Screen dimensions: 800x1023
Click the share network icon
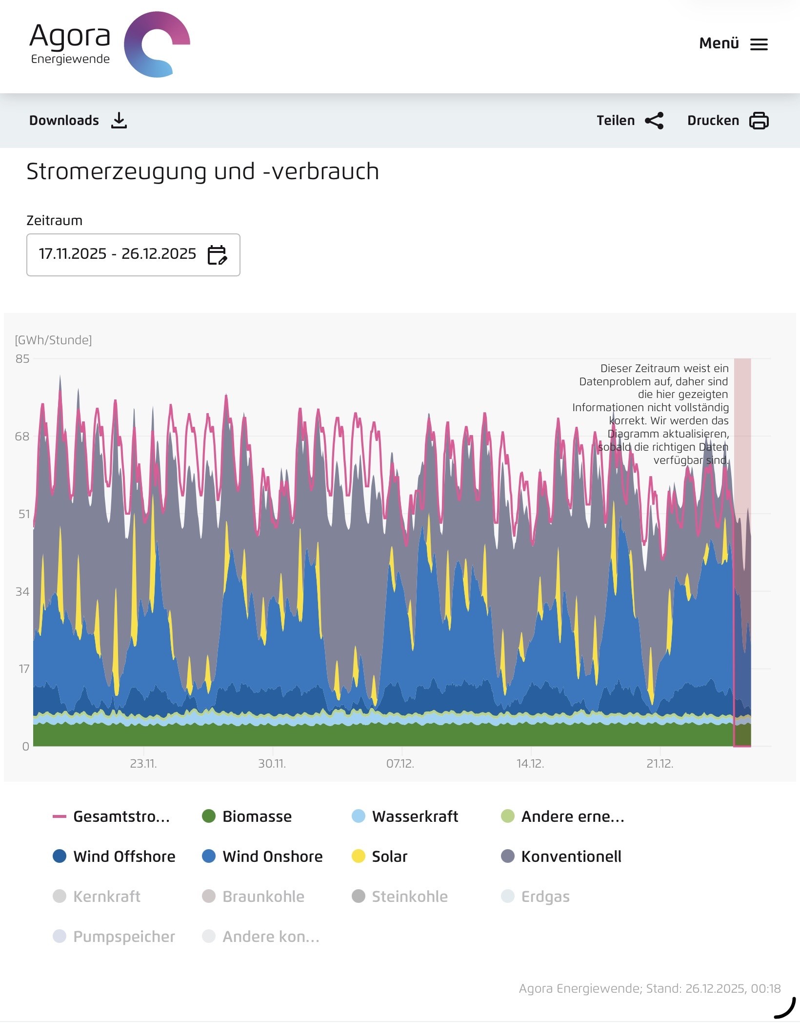[x=654, y=121]
